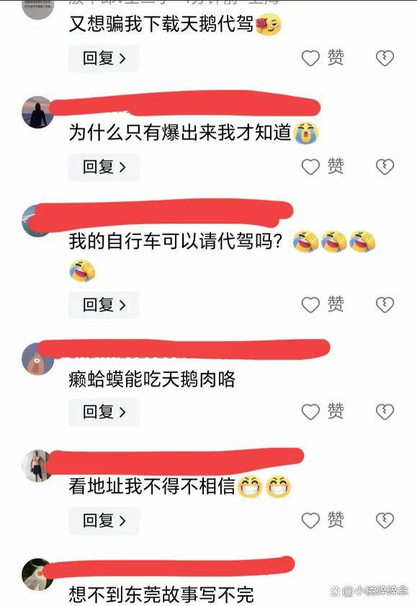This screenshot has width=417, height=606.
Task: Open avatar of 看地址我不得不相信 commenter
Action: (37, 466)
